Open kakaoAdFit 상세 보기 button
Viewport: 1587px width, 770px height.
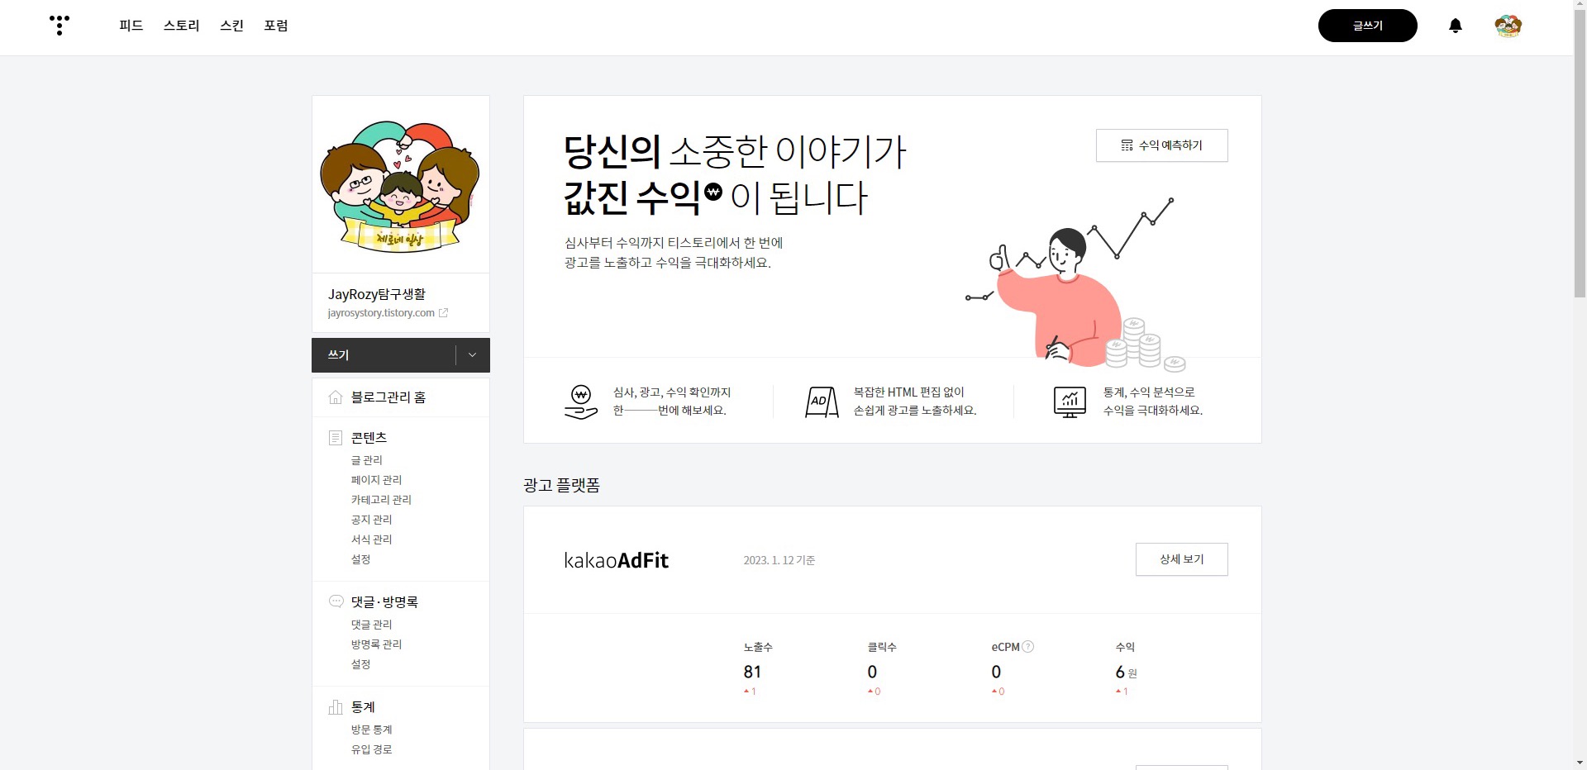coord(1181,559)
